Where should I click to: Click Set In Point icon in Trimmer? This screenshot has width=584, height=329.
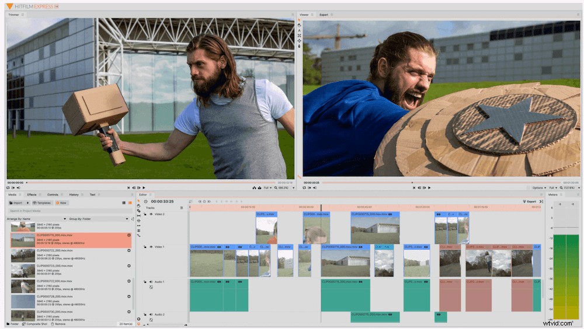pos(13,188)
